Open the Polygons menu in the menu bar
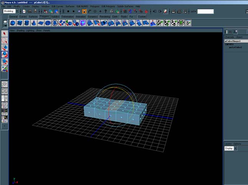 pos(95,6)
